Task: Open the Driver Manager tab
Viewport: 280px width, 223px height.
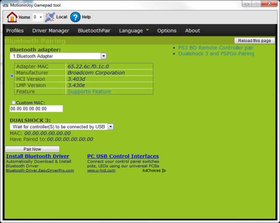Action: [51, 31]
